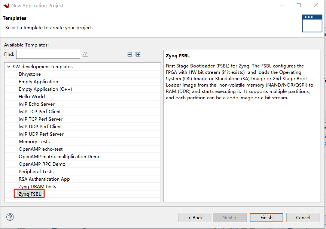Select the lwIP UDP Perf Client template
Viewport: 326px width, 229px height.
[x=40, y=127]
